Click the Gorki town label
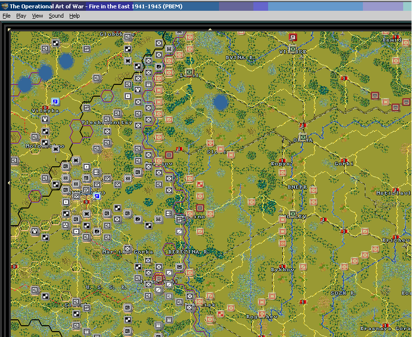 point(344,164)
